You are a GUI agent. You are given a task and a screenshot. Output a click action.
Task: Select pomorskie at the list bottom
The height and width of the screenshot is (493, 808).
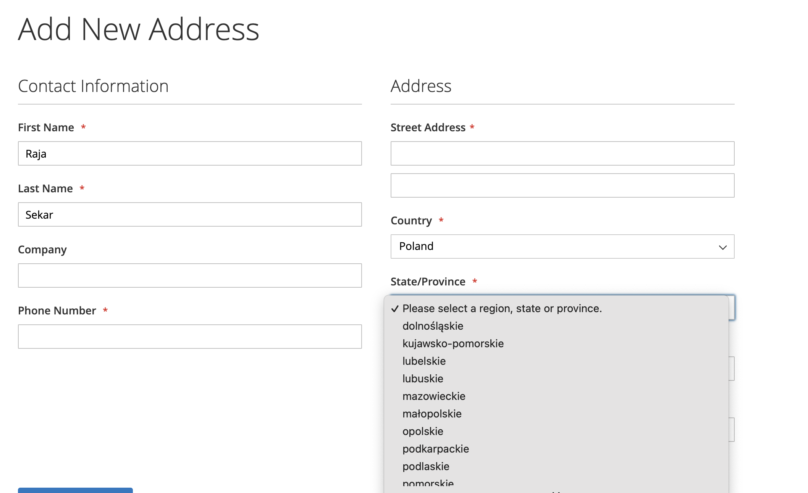(x=428, y=482)
